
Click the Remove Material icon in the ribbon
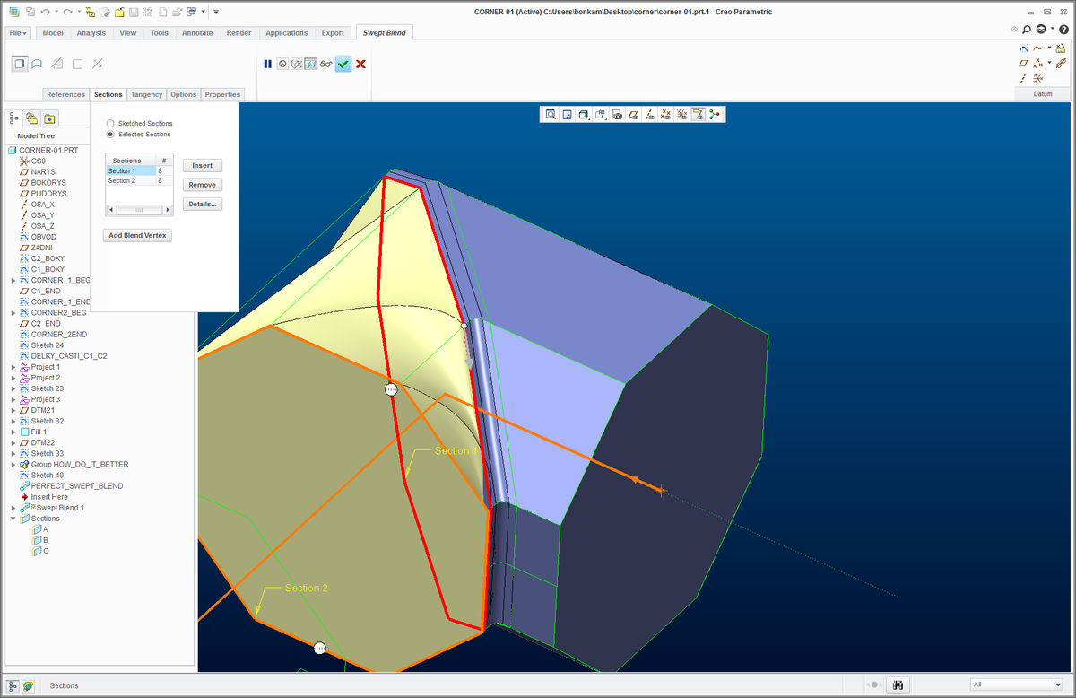[x=57, y=64]
